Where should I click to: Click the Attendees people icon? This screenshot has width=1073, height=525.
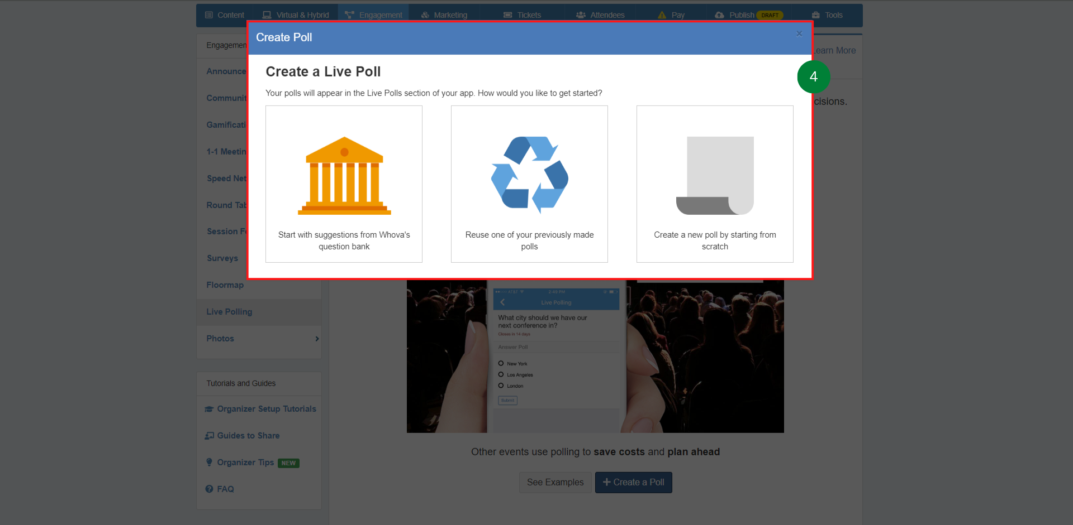(x=580, y=15)
